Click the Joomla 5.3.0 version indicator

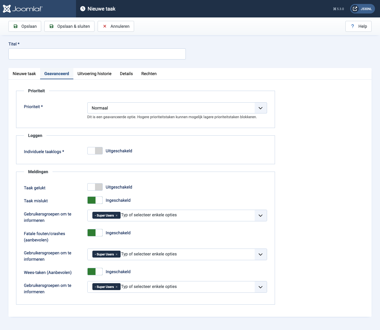339,9
